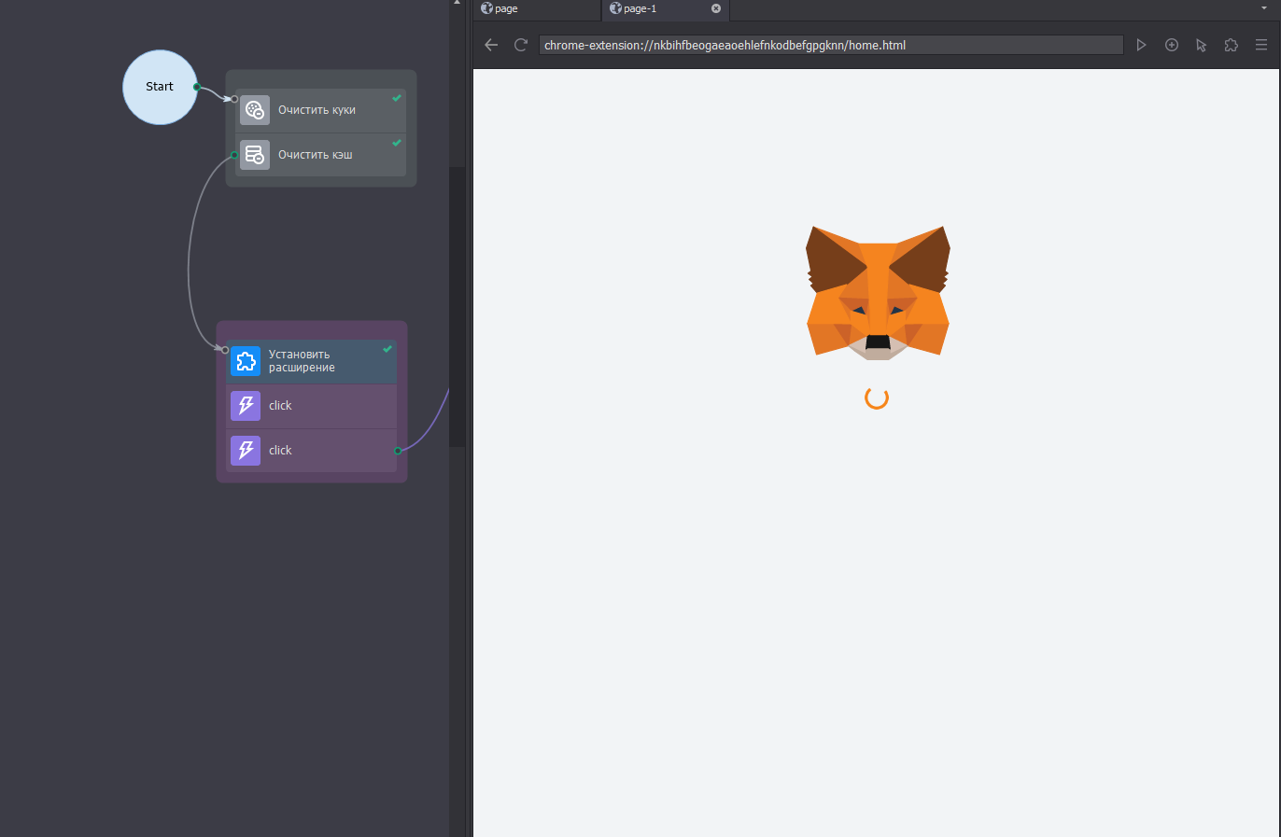Click the URL address bar
This screenshot has width=1281, height=837.
831,45
